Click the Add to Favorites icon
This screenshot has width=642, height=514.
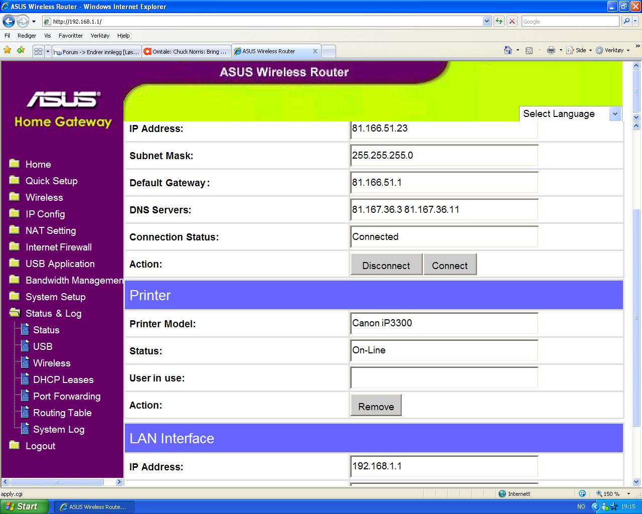tap(21, 50)
